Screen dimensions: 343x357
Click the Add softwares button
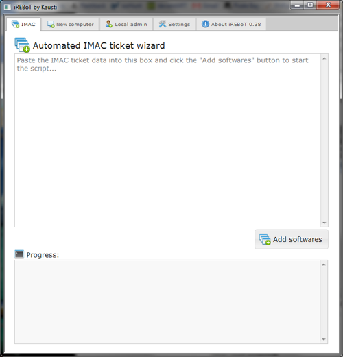[x=292, y=239]
